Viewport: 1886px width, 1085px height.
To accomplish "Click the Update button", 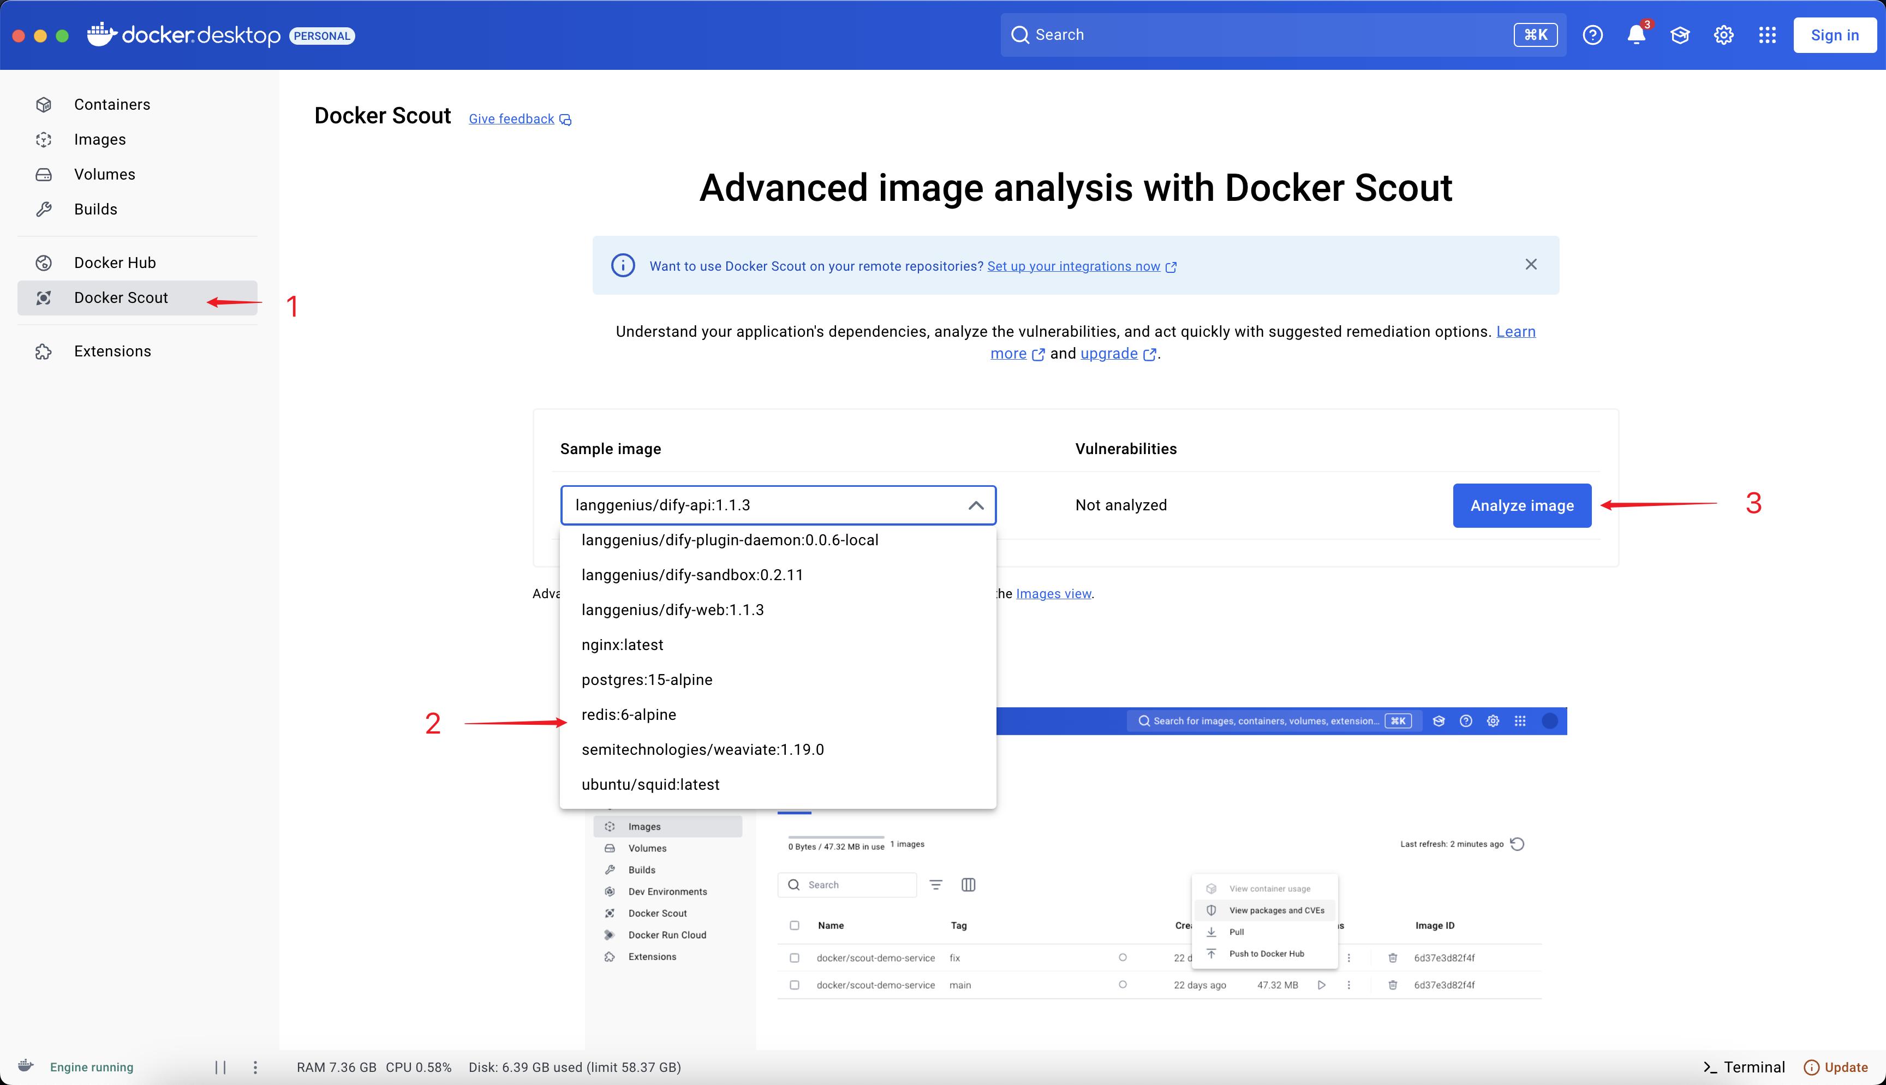I will point(1835,1067).
